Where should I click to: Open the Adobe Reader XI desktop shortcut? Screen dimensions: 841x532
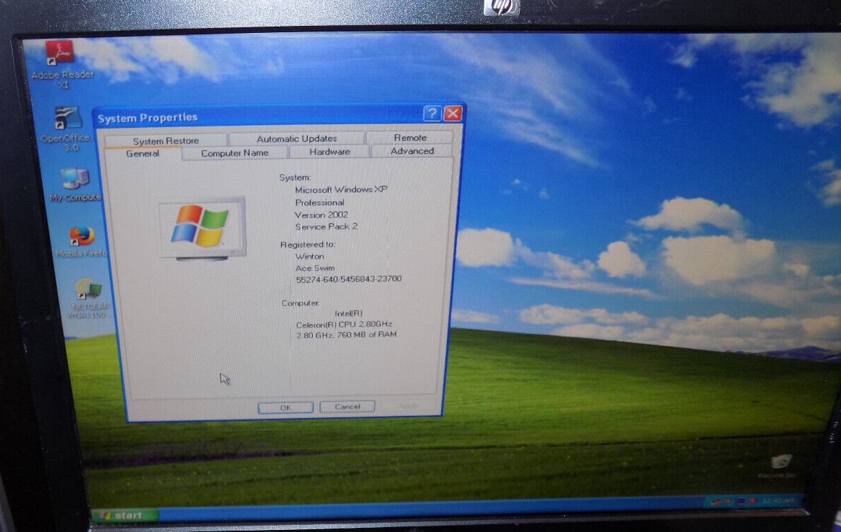[62, 65]
